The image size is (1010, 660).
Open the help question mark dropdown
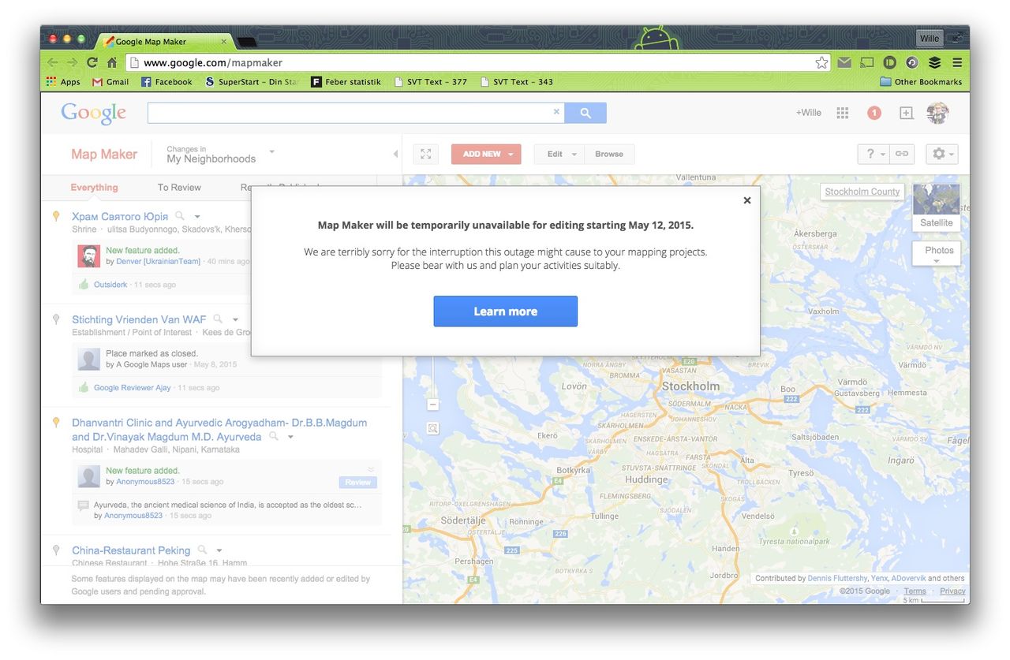pyautogui.click(x=874, y=154)
